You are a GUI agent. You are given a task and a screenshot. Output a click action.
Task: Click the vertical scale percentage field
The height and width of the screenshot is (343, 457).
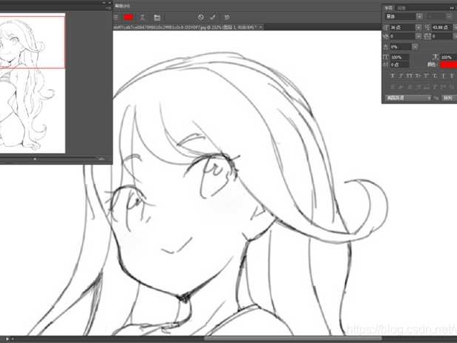tap(398, 56)
